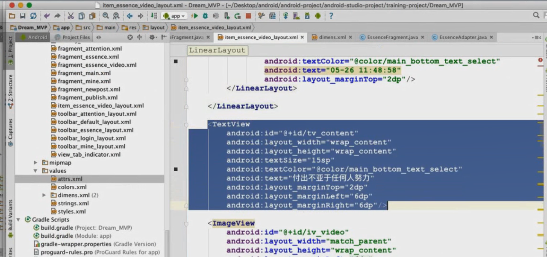Expand the mipmap folder in project tree

click(x=36, y=163)
